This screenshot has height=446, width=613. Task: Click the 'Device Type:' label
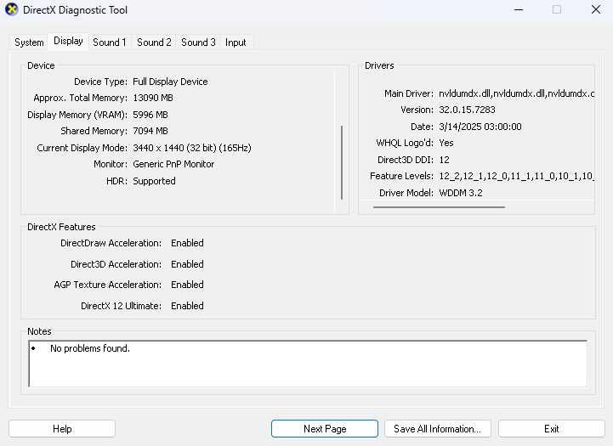(x=101, y=82)
